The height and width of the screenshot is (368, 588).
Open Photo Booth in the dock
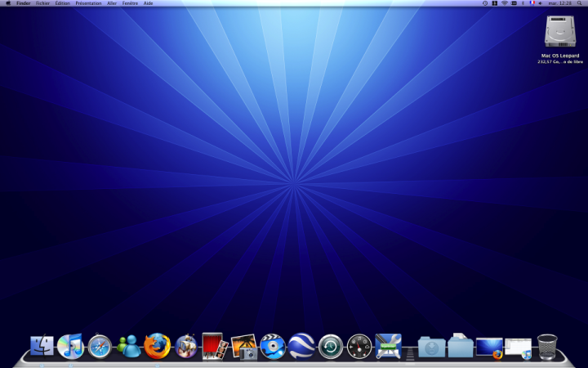coord(214,346)
